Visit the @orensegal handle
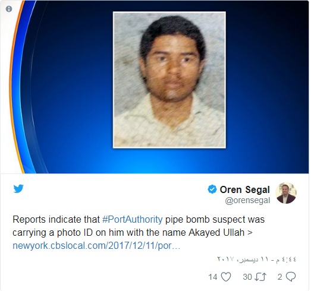Screen dimensions: 311x291 coord(247,201)
